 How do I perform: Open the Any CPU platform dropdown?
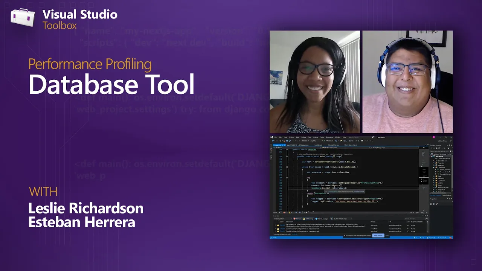pyautogui.click(x=317, y=141)
